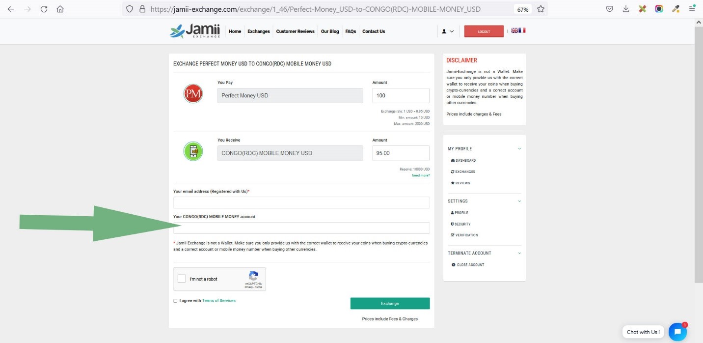The image size is (703, 343).
Task: Open Dashboard in the My Profile sidebar
Action: tap(463, 161)
